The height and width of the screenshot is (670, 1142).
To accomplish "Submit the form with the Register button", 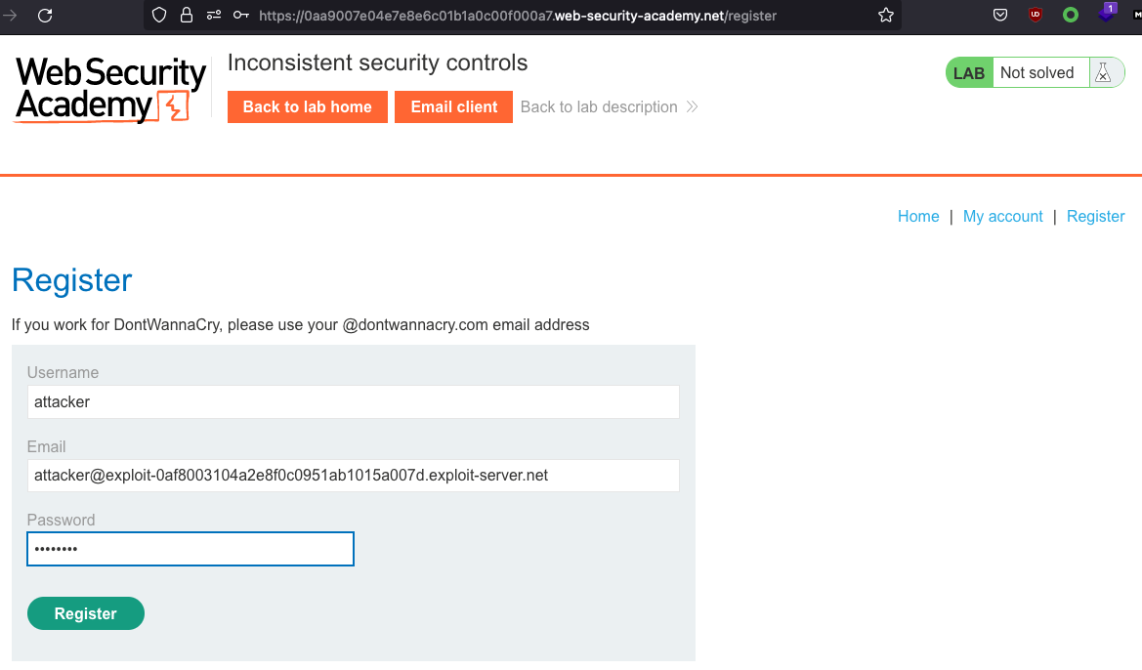I will (86, 613).
